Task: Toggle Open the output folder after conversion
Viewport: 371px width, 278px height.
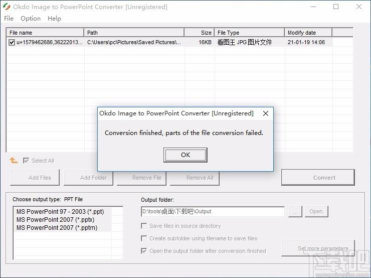Action: click(x=143, y=251)
